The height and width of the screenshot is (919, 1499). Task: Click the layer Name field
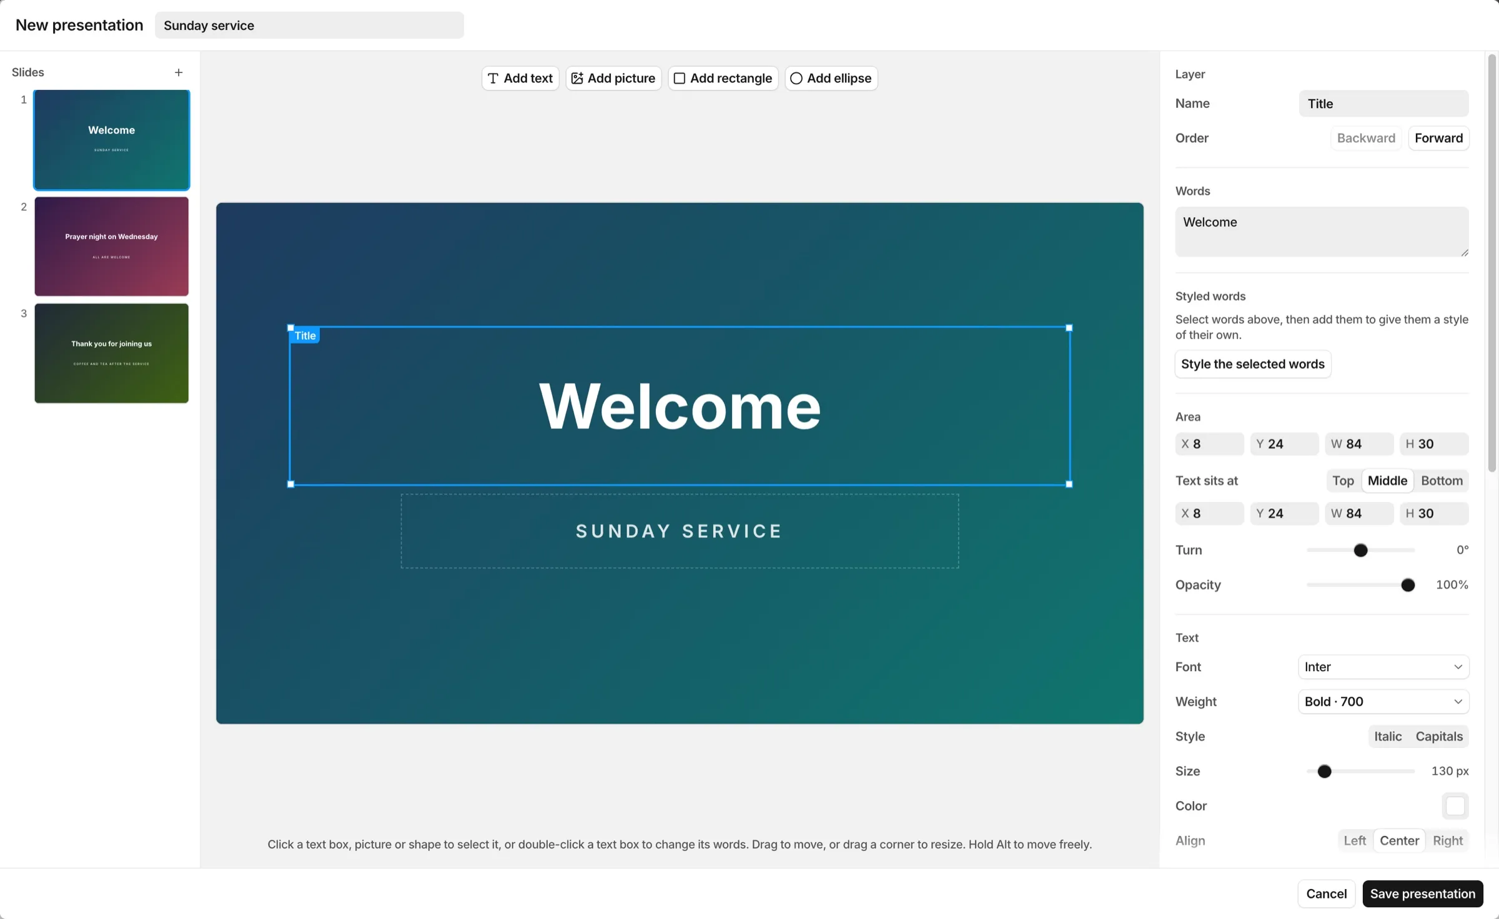(1383, 104)
